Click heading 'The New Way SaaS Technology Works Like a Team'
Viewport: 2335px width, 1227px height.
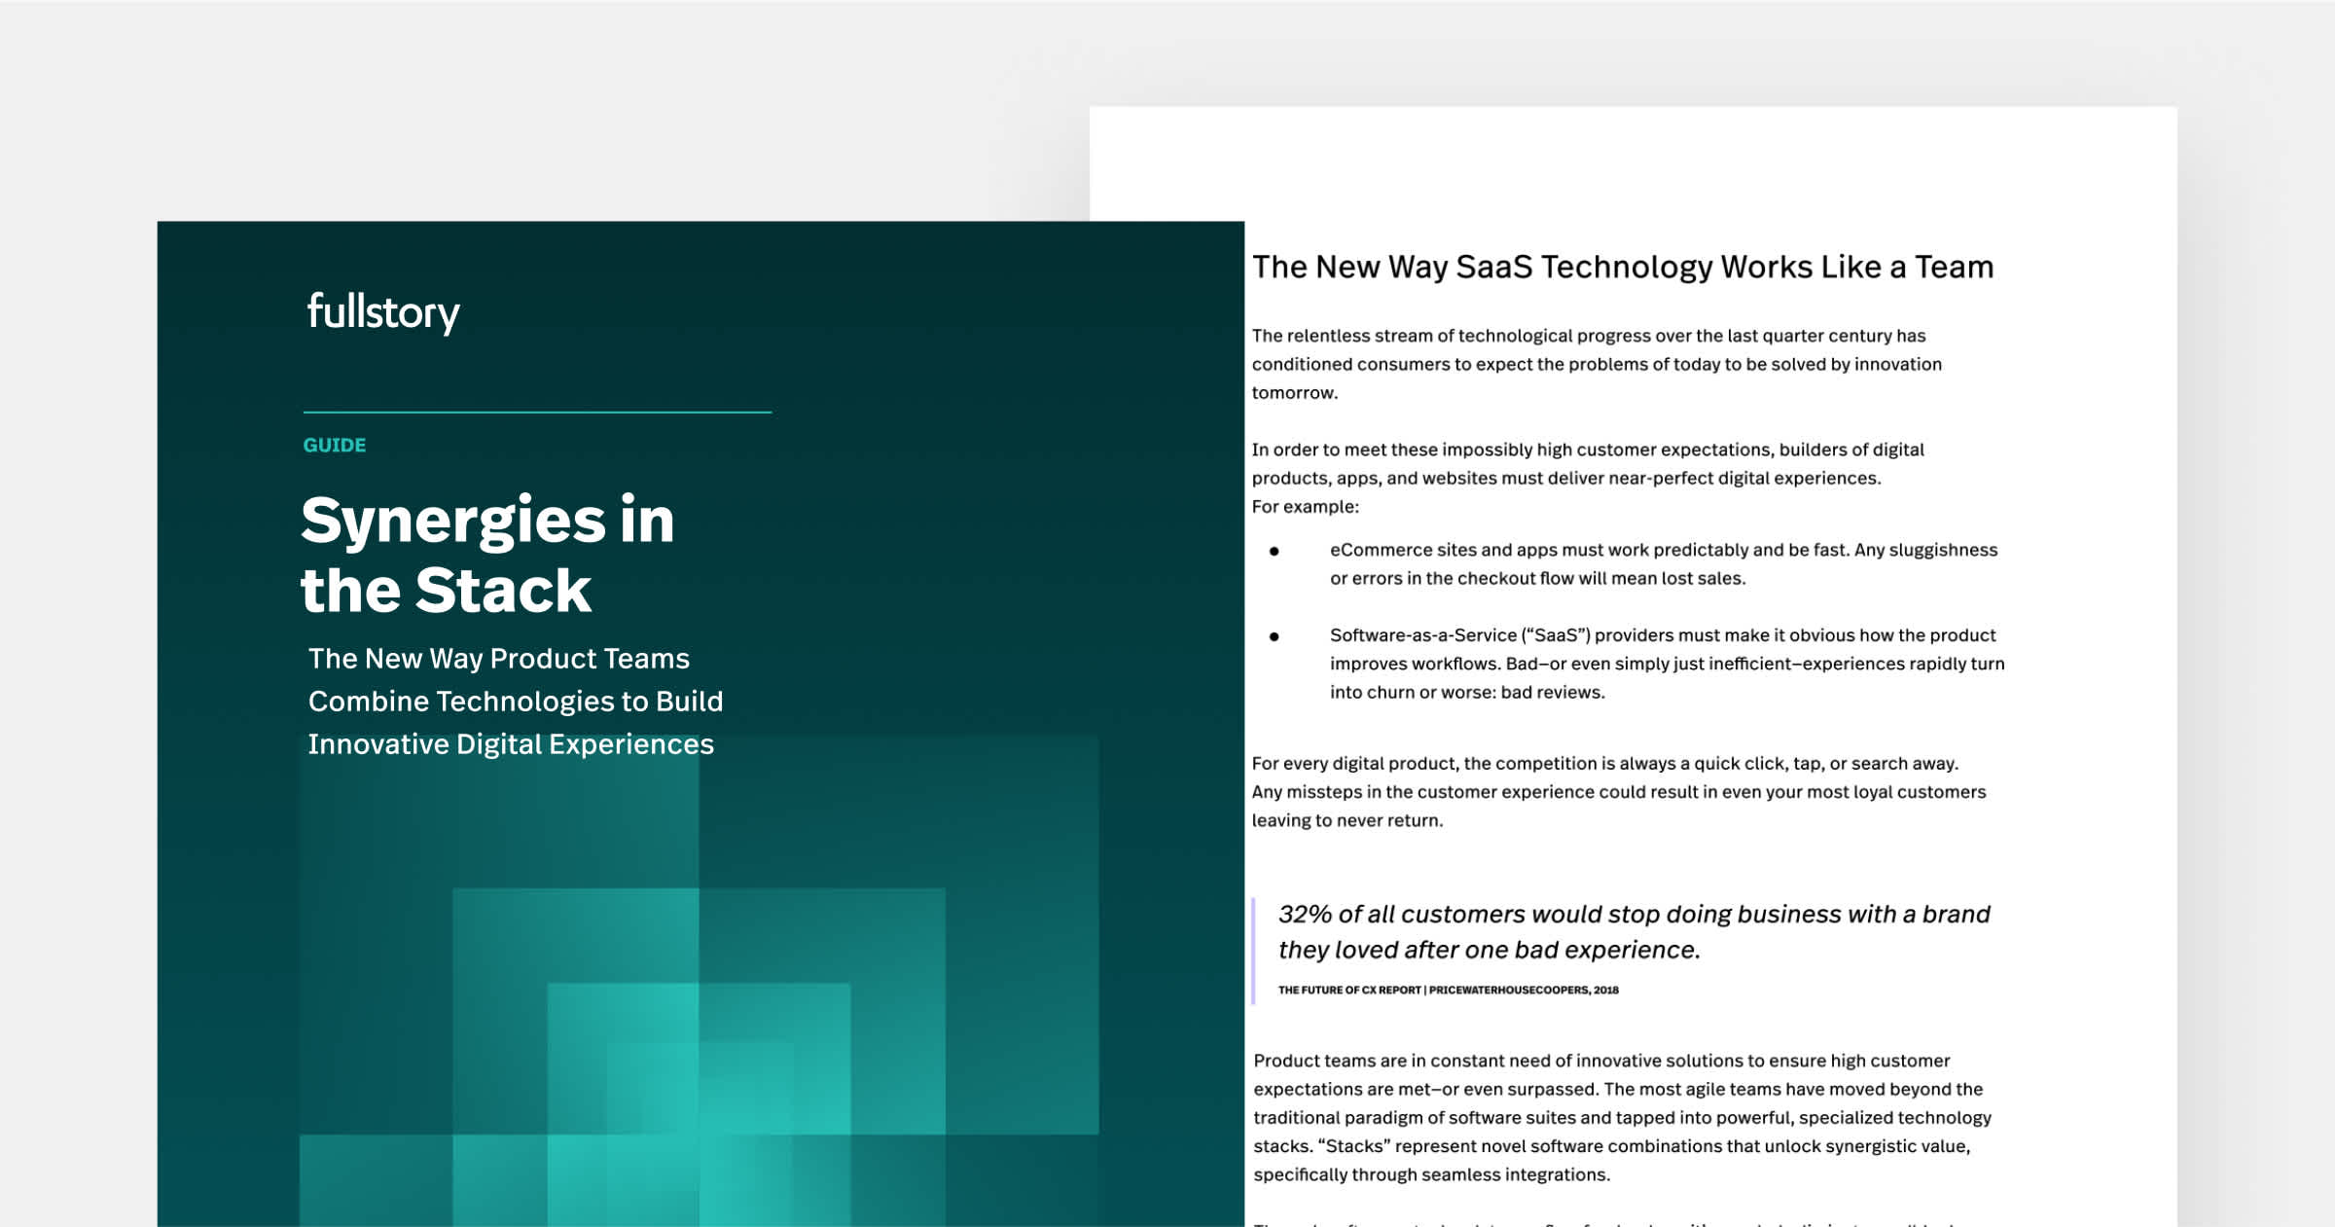pyautogui.click(x=1623, y=267)
